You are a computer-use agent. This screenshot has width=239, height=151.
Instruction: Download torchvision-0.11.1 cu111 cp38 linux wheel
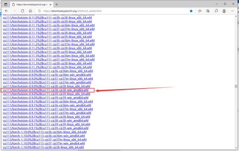(47, 33)
